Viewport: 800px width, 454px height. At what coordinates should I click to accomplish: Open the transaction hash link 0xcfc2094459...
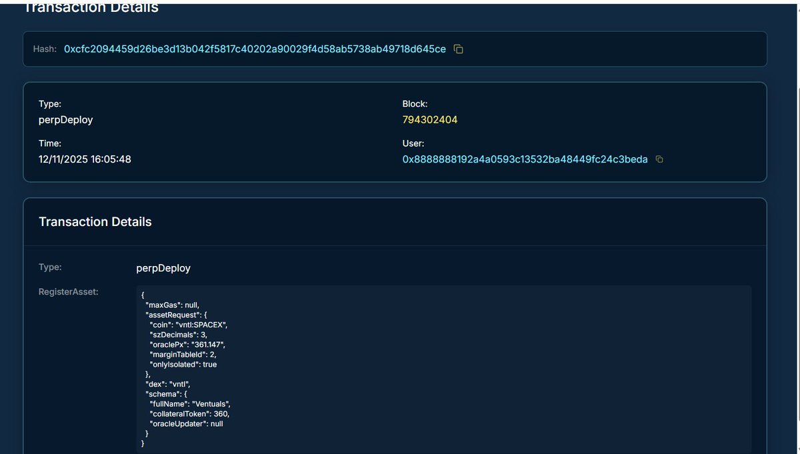pyautogui.click(x=255, y=49)
